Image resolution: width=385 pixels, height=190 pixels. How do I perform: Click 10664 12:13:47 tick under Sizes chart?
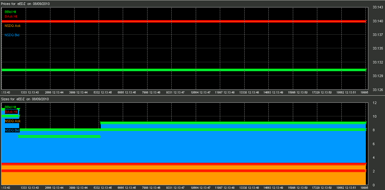(x=200, y=188)
